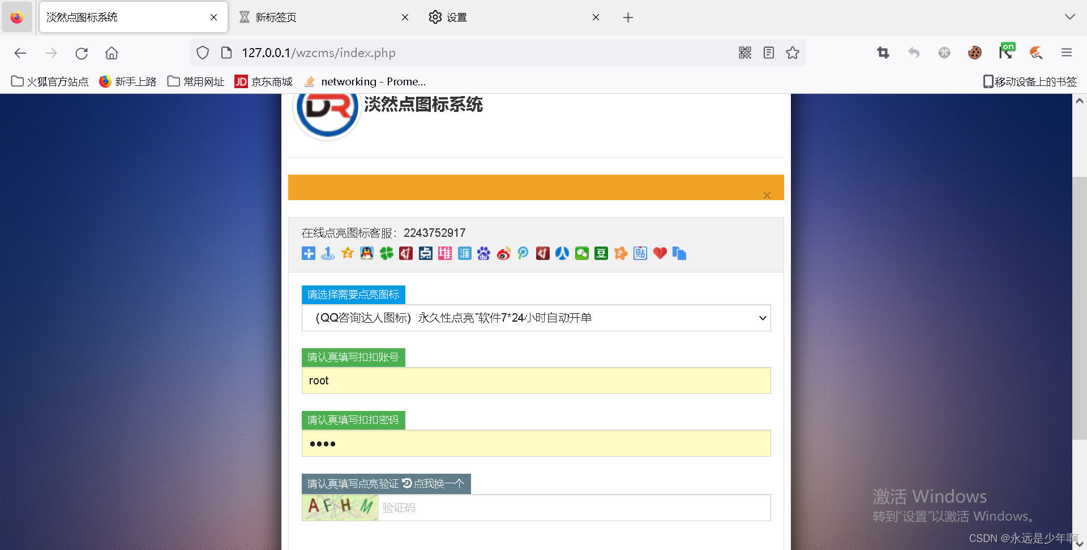The height and width of the screenshot is (550, 1087).
Task: Click the shield privacy icon in address bar
Action: tap(202, 53)
